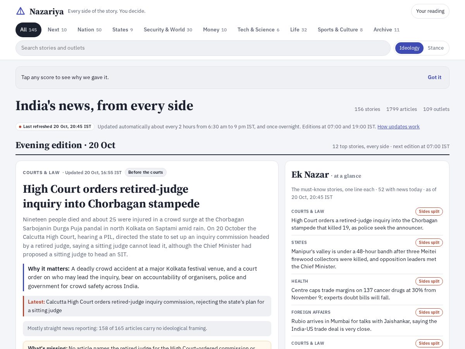Click the Before the courts tag
This screenshot has height=349, width=465.
click(146, 173)
